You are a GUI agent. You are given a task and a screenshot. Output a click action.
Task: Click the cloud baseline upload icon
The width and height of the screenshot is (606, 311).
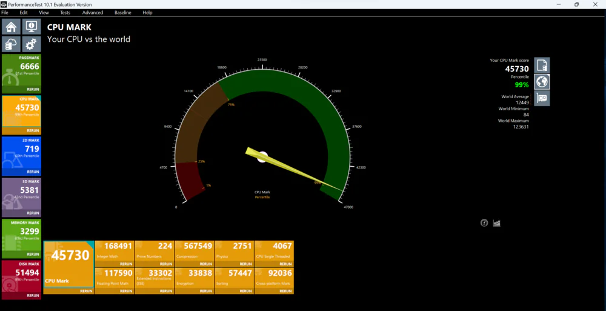click(x=11, y=44)
